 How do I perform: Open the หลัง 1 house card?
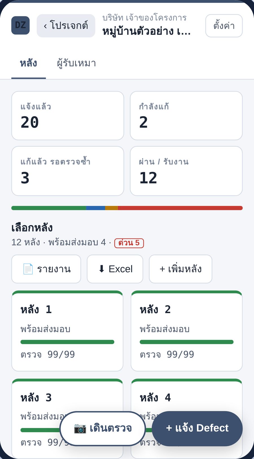(67, 331)
